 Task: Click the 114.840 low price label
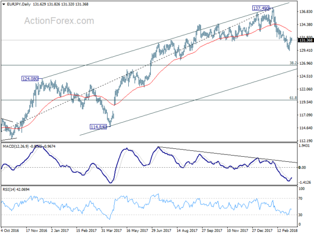98,127
